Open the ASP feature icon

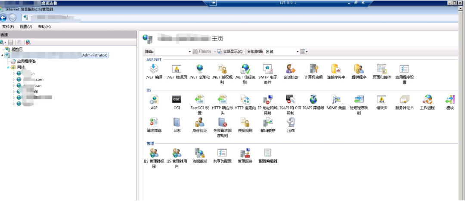154,99
